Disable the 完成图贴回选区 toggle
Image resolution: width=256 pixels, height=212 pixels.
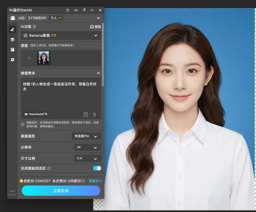tap(97, 168)
